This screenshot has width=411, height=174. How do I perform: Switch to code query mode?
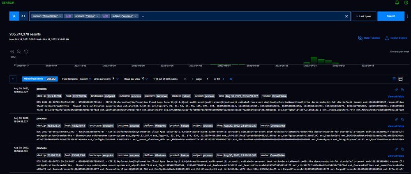coord(23,16)
